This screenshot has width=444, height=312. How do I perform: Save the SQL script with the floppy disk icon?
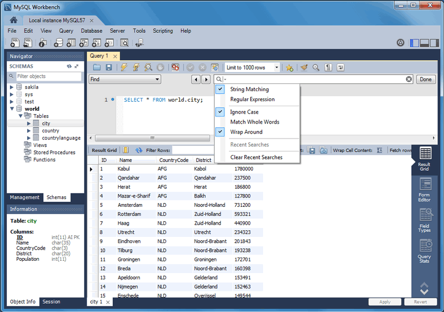109,67
